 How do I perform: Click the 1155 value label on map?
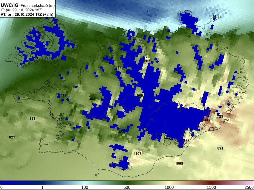pos(186,141)
